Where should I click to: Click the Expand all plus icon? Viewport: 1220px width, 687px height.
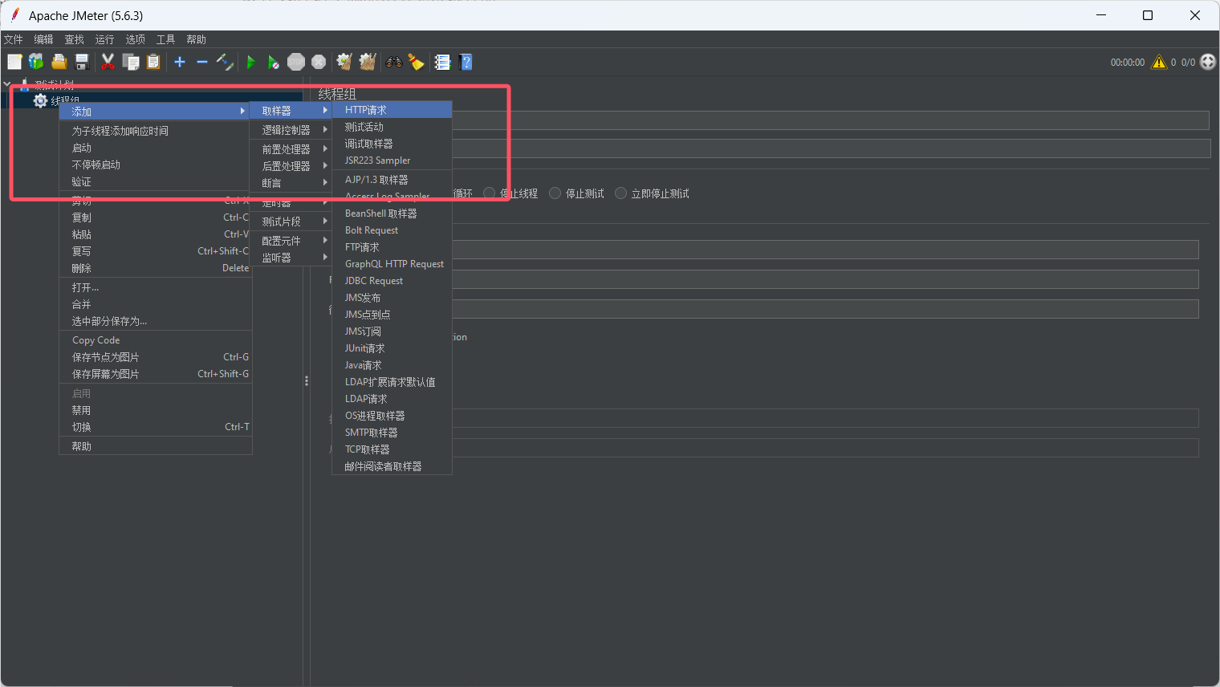click(180, 62)
